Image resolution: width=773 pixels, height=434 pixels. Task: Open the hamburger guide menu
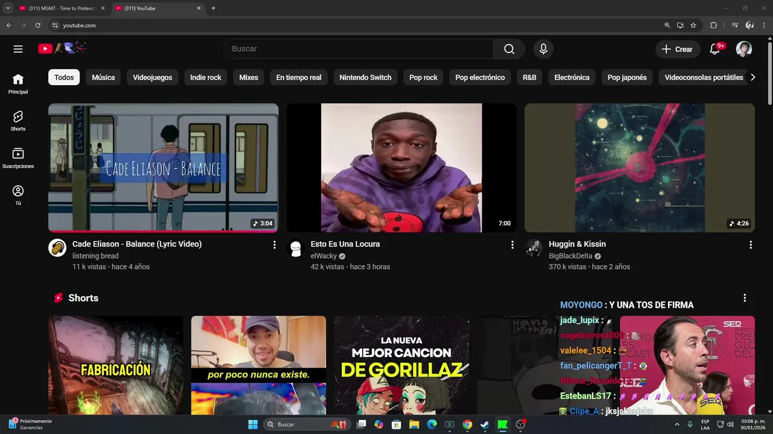coord(18,49)
